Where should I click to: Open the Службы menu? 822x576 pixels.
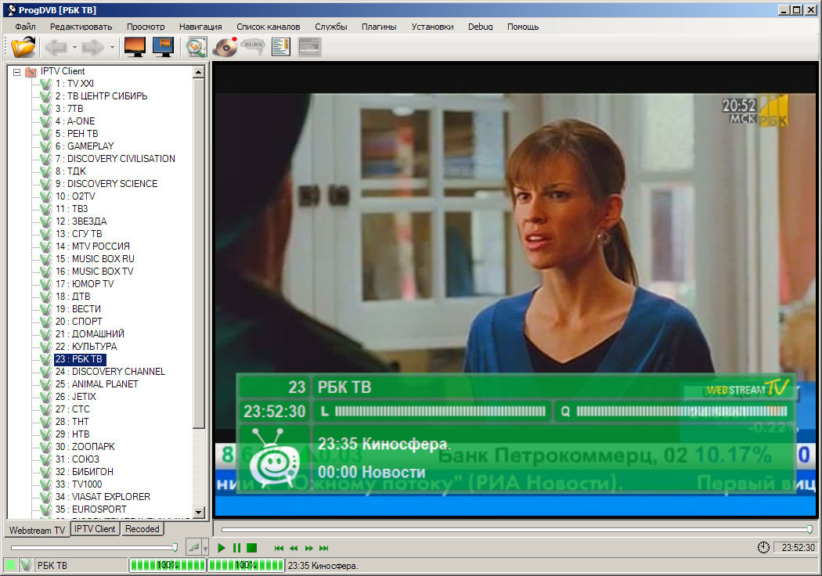pos(331,27)
